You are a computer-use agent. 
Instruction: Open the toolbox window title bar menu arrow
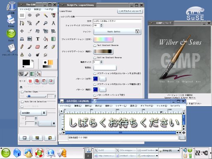[22, 5]
